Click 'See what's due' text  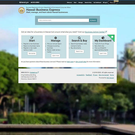click(x=99, y=46)
